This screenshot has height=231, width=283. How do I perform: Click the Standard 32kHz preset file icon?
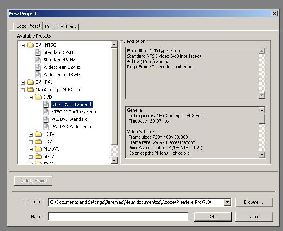pyautogui.click(x=38, y=52)
